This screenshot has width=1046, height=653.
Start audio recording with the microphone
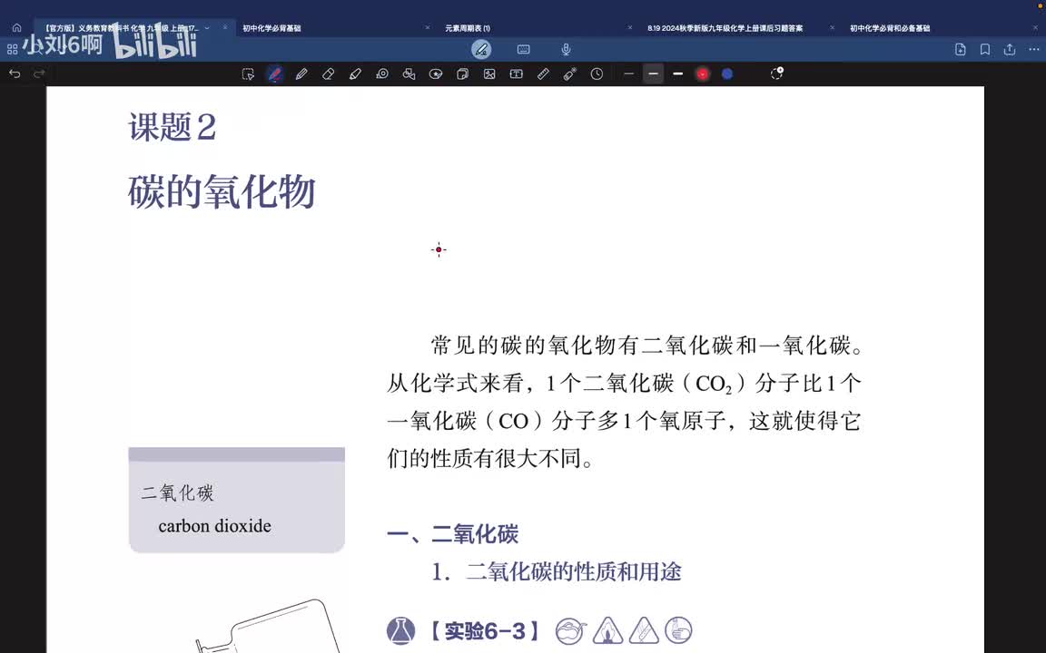click(x=566, y=49)
